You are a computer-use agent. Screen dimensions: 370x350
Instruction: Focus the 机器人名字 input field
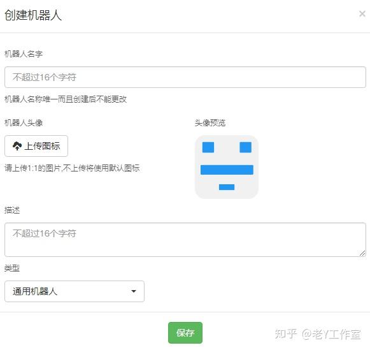185,77
